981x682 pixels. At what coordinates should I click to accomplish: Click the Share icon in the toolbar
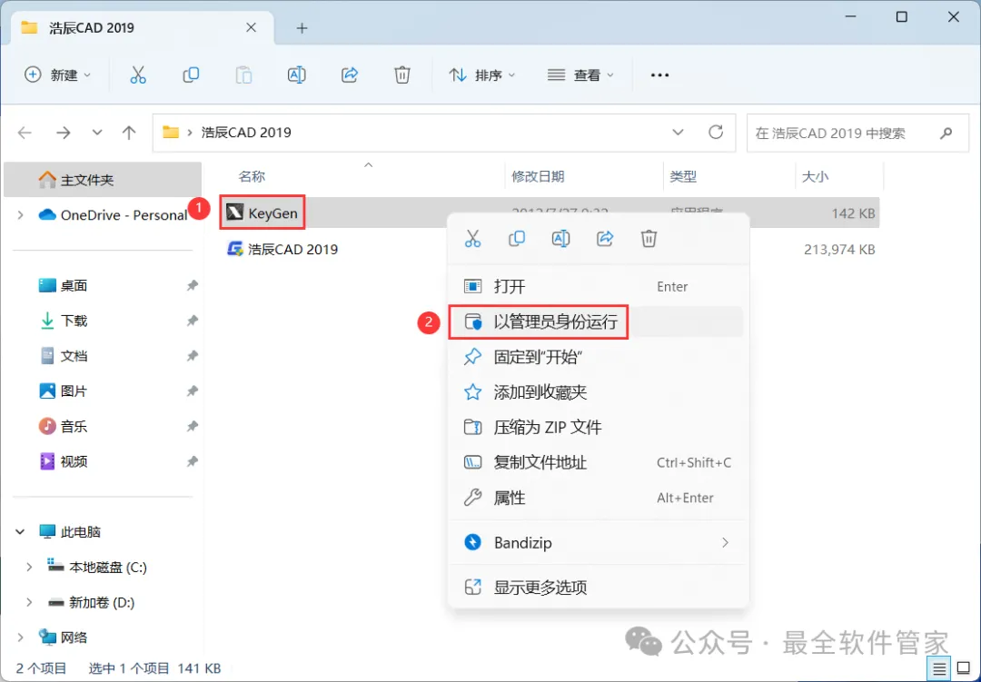tap(349, 75)
